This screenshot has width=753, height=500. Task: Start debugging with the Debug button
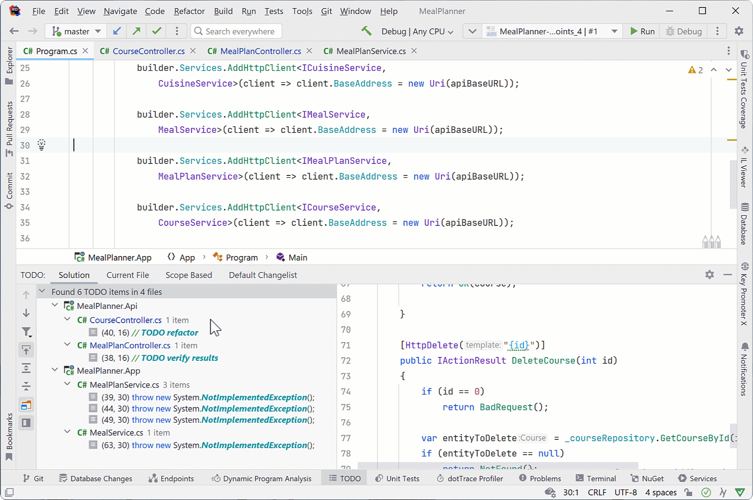[x=683, y=31]
